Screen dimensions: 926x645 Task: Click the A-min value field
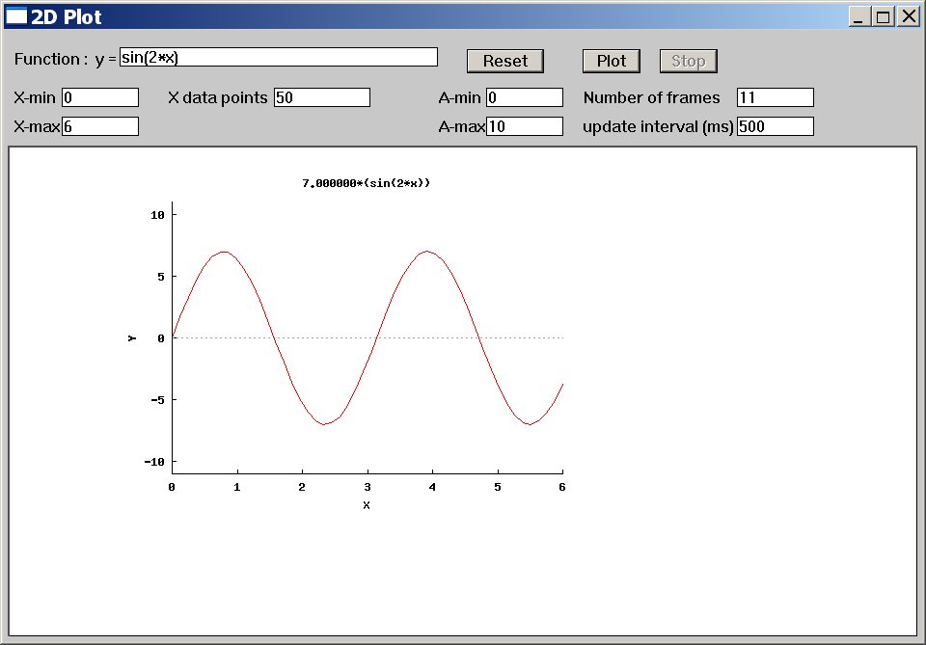(525, 97)
